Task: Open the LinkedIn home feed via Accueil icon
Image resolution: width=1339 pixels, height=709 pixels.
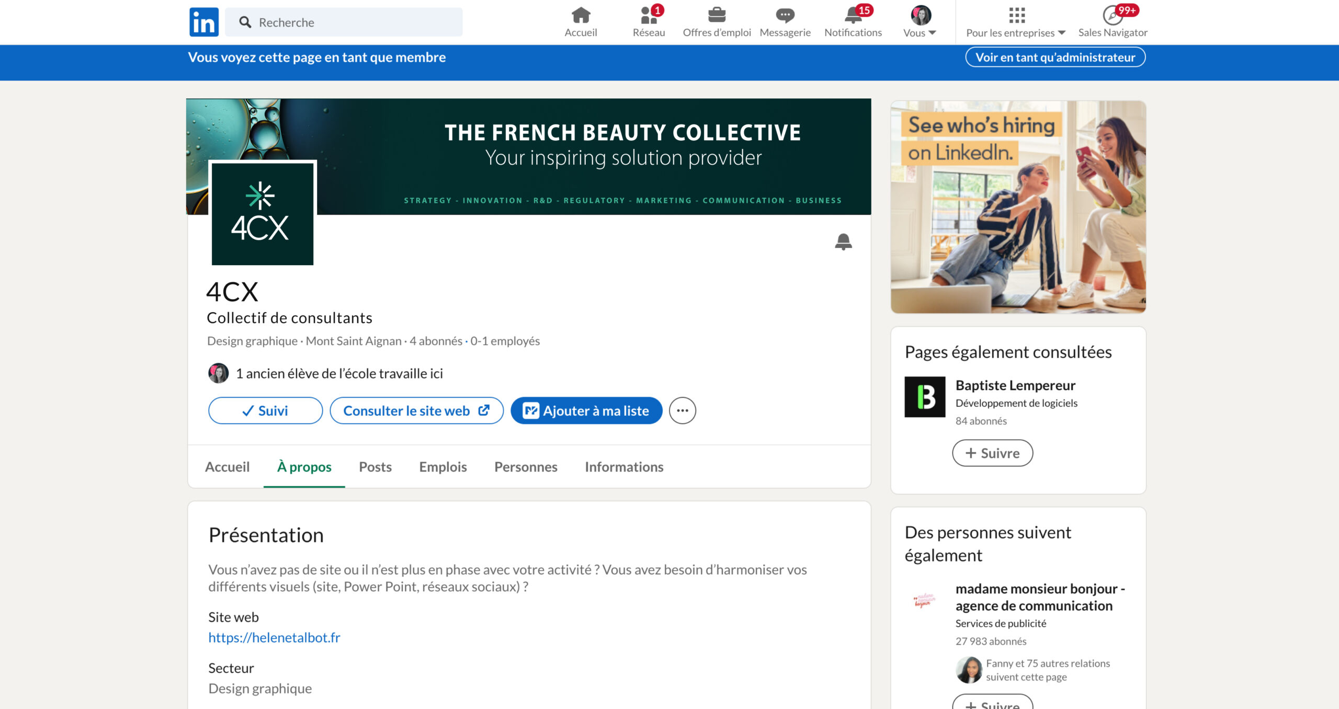Action: tap(580, 21)
